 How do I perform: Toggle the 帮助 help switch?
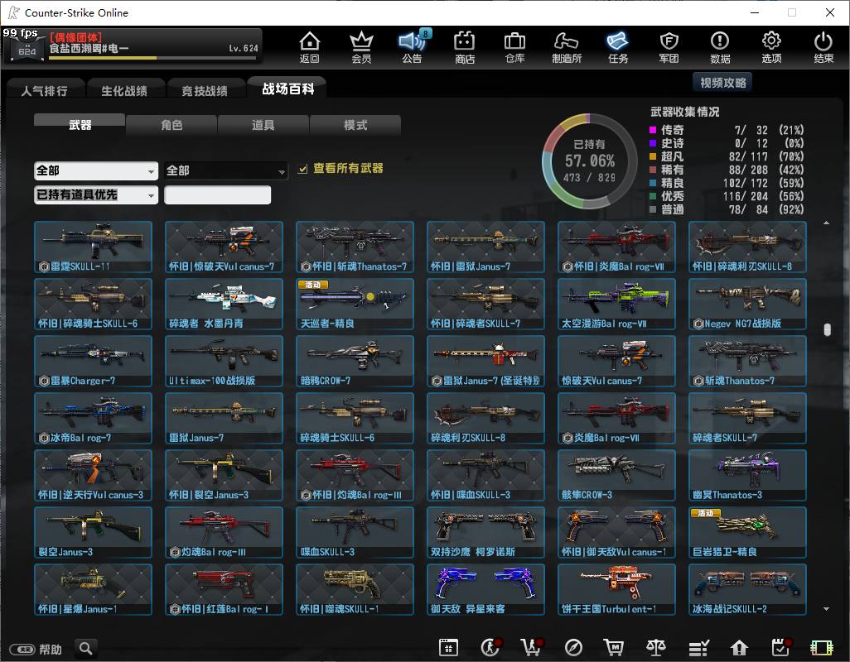(x=22, y=649)
